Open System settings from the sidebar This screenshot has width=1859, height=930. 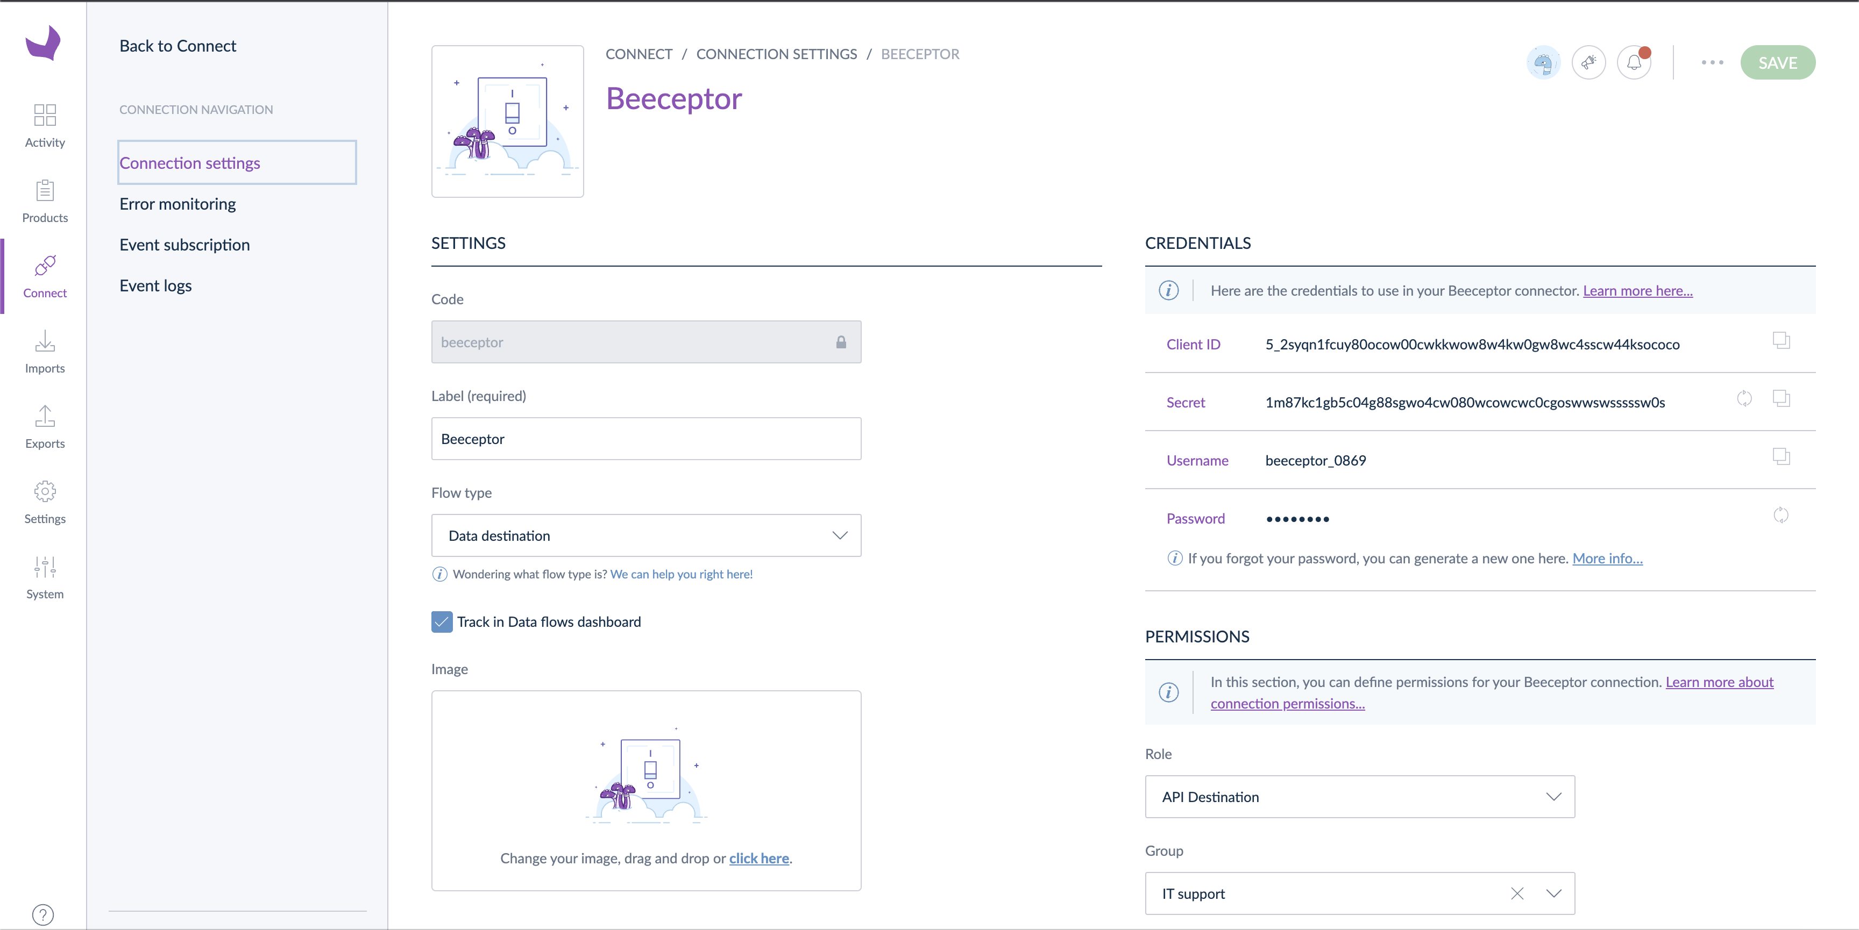pyautogui.click(x=44, y=577)
